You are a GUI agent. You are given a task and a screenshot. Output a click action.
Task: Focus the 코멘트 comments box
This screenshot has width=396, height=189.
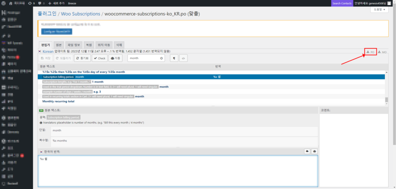(353, 150)
